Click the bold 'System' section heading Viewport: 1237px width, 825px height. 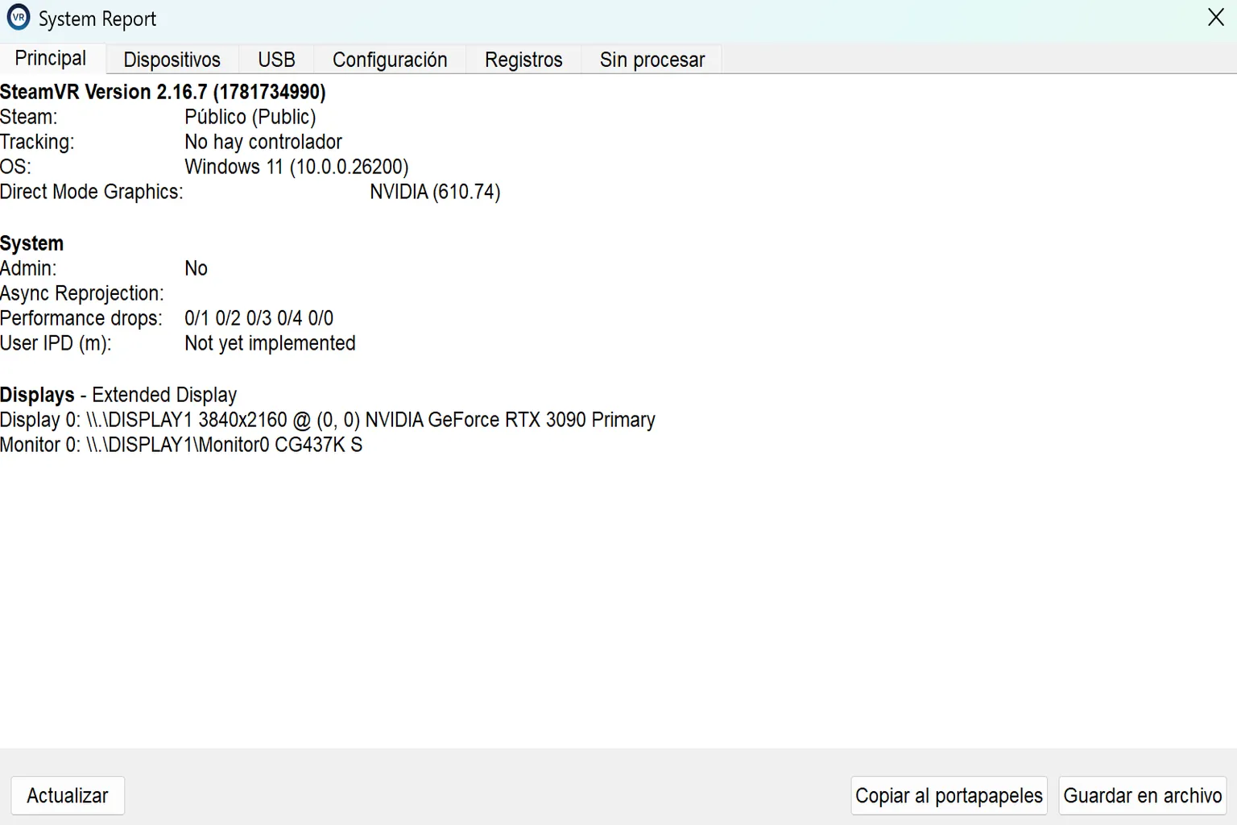point(31,243)
